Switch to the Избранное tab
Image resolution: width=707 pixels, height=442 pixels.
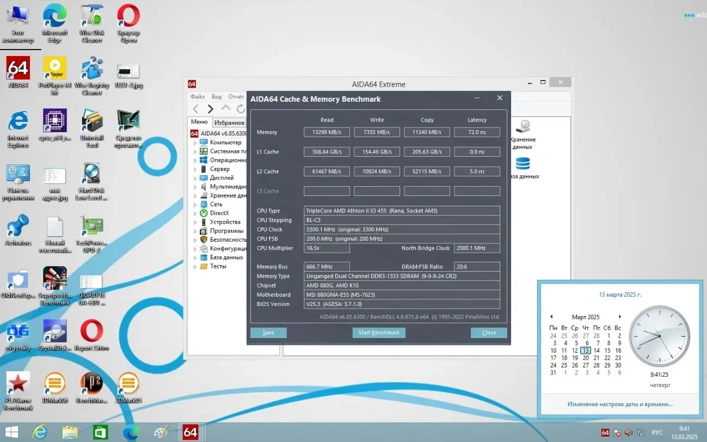coord(229,122)
